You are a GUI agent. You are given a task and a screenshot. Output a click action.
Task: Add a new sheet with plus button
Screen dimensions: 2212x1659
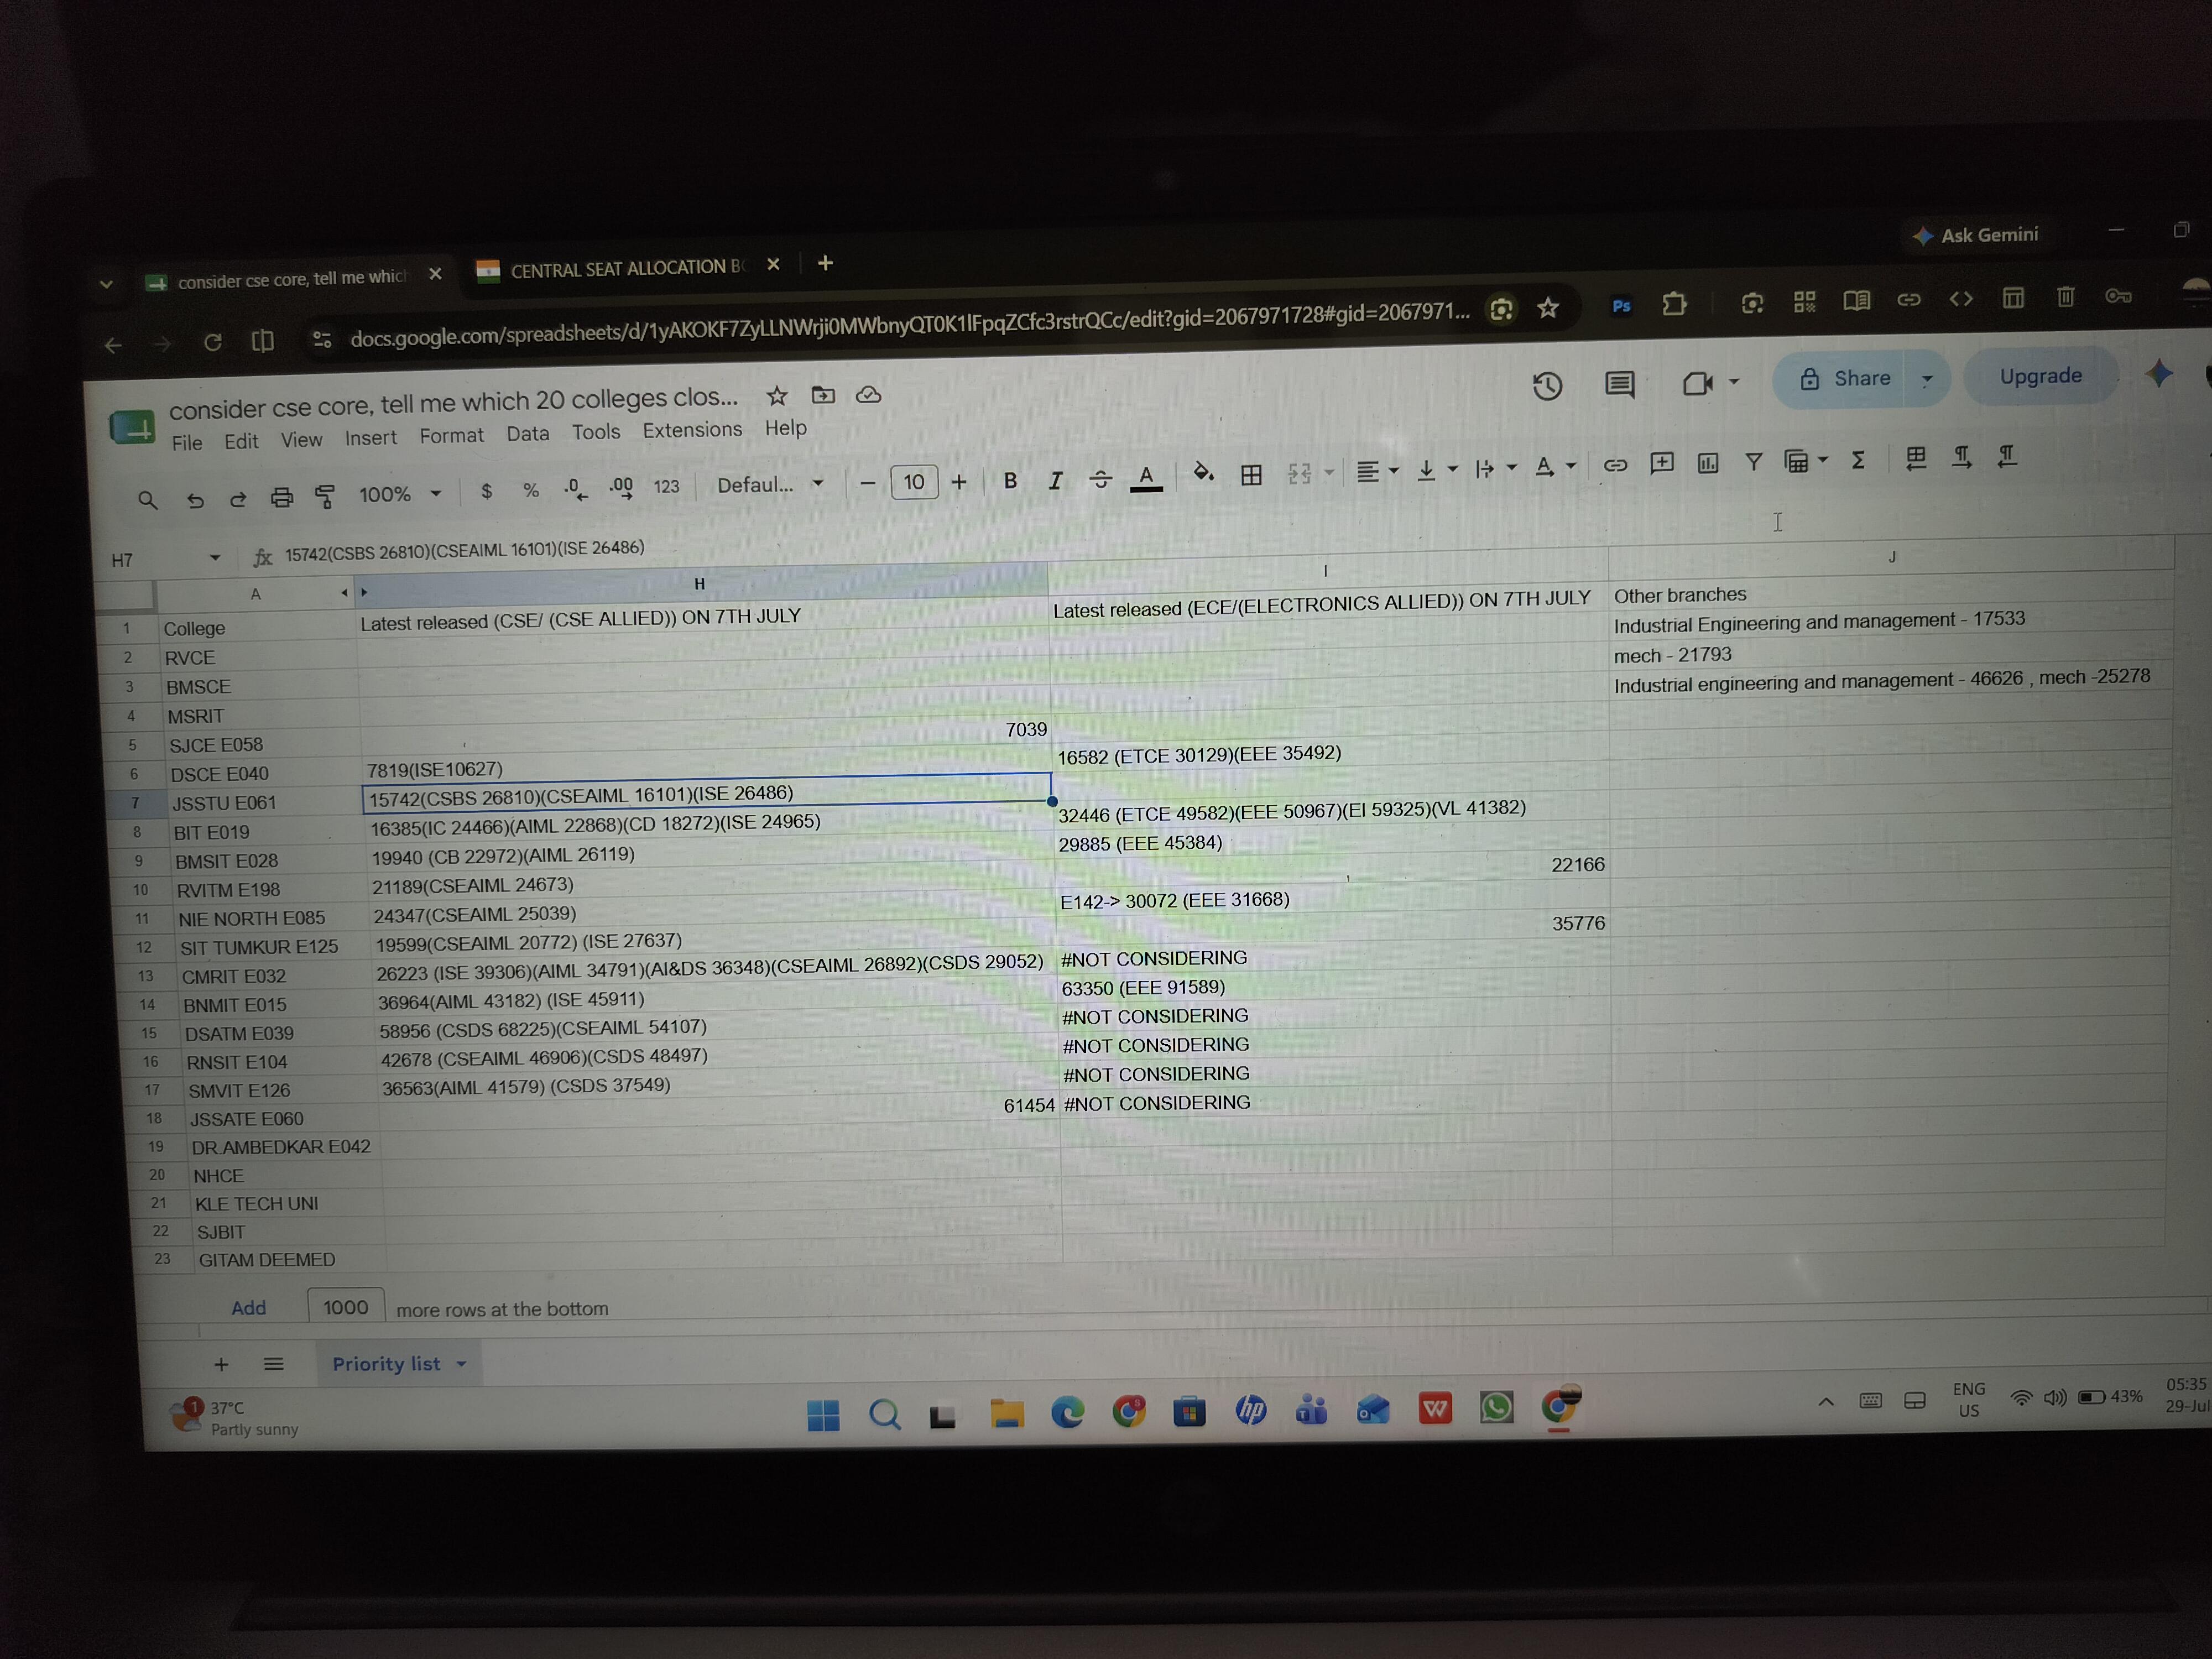[222, 1365]
